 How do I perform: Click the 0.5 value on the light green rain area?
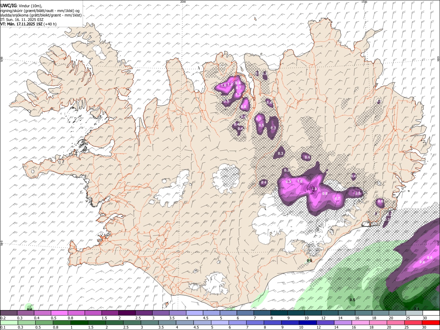(352, 300)
